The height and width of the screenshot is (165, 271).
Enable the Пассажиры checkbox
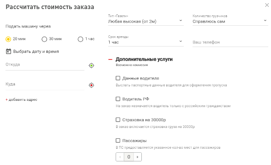point(118,141)
